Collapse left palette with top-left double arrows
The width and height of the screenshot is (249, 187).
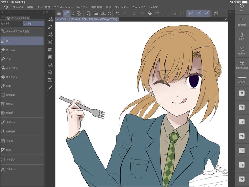pos(2,12)
